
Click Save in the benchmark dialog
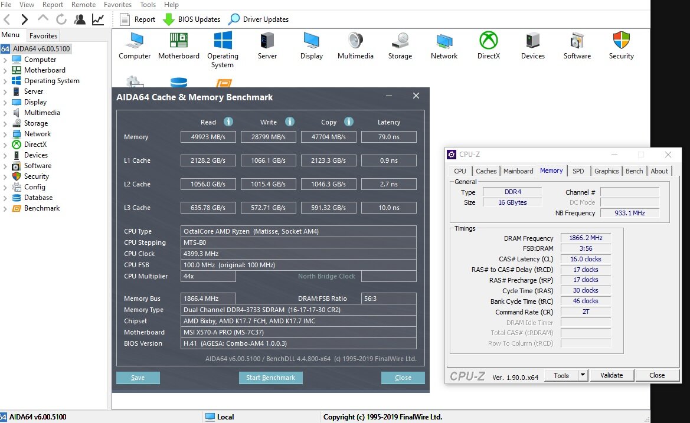[x=138, y=378]
